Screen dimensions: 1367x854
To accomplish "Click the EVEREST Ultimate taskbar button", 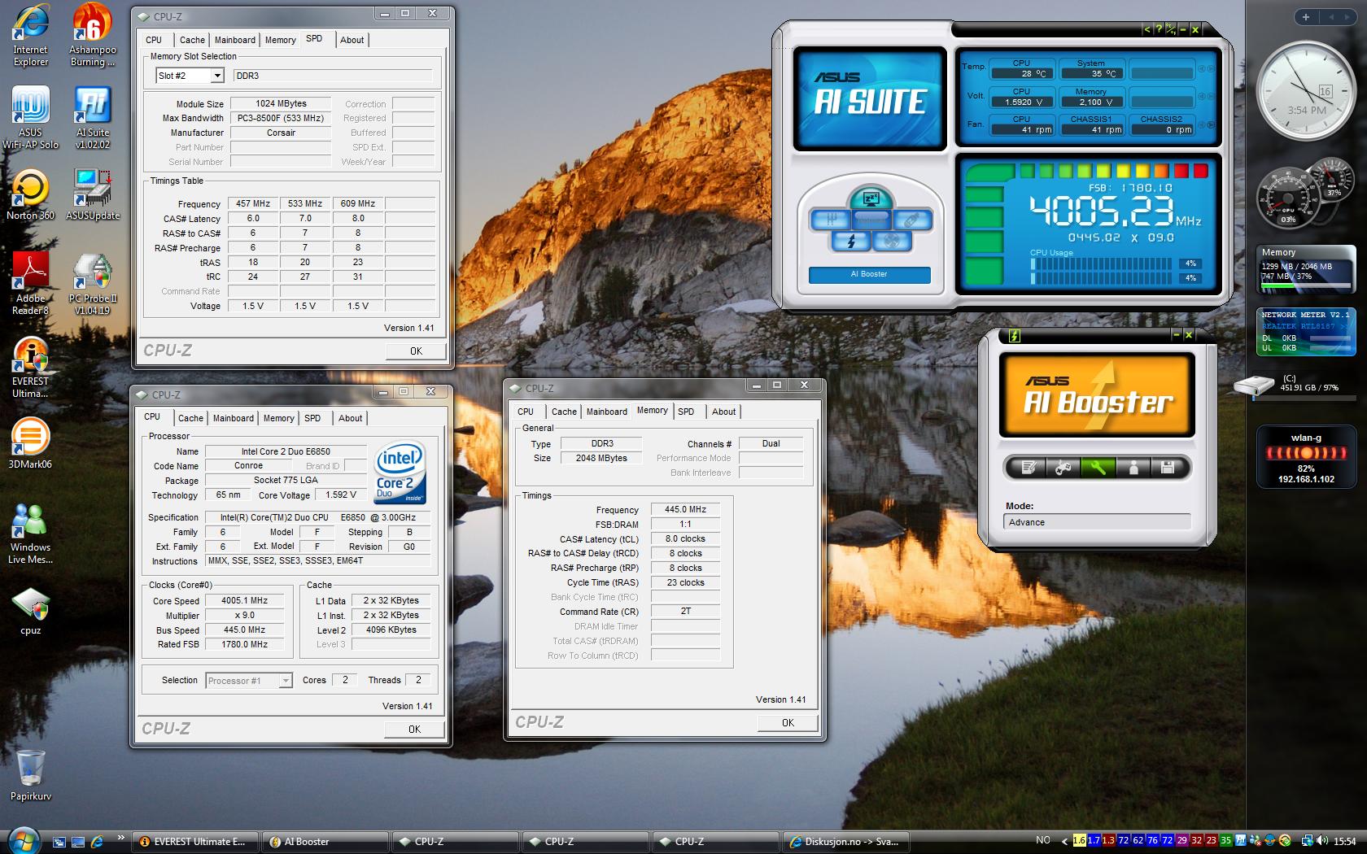I will (x=194, y=842).
